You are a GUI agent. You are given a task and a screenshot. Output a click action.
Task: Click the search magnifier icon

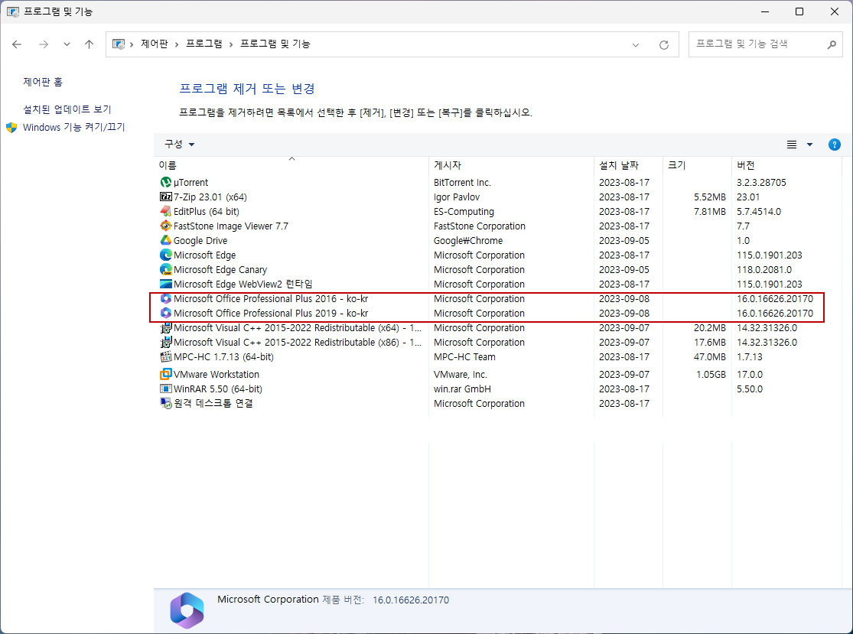[832, 44]
